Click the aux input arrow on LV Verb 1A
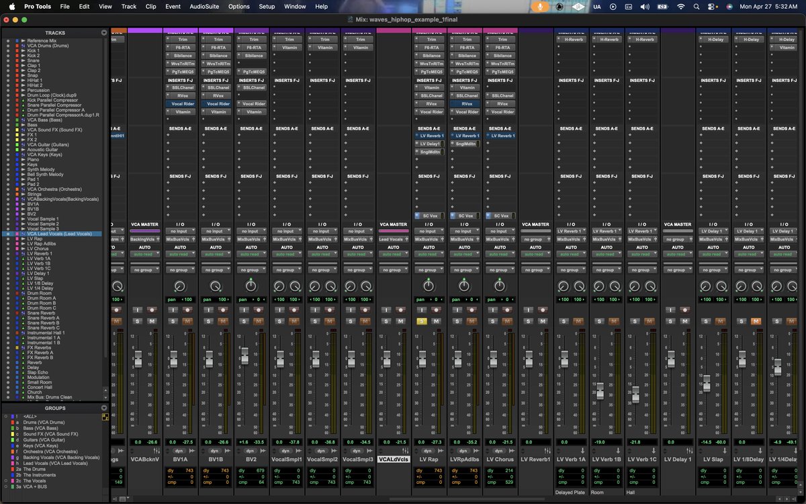Viewport: 806px width, 504px height. [x=583, y=450]
